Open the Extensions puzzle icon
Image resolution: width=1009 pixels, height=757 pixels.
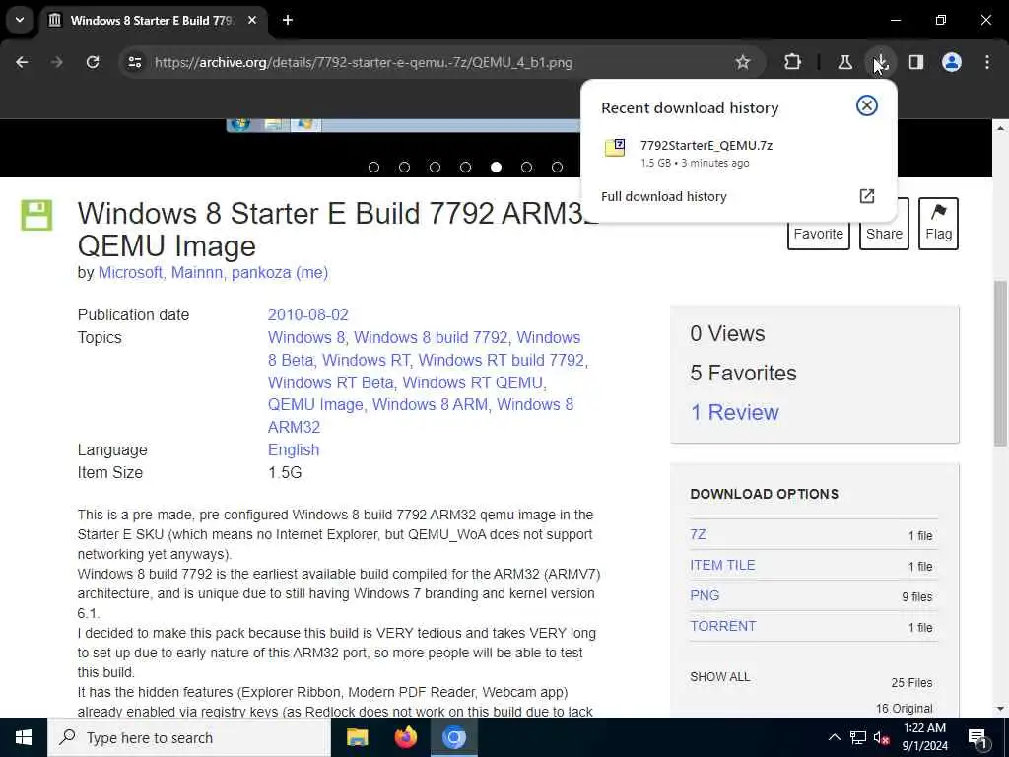coord(793,62)
